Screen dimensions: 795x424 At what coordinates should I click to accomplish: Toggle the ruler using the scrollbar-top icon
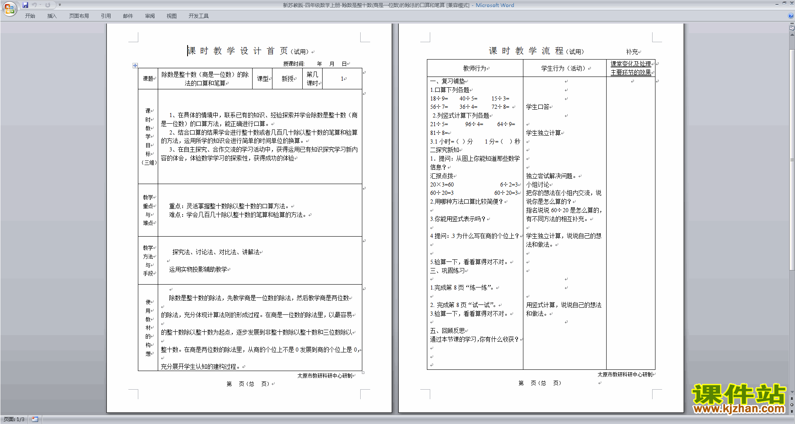click(792, 29)
